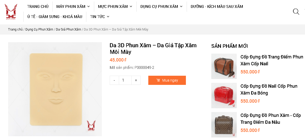Open Ủ Tê - Giảm Sưng - Khoá Màu
Screen dimensions: 305x139
click(55, 17)
